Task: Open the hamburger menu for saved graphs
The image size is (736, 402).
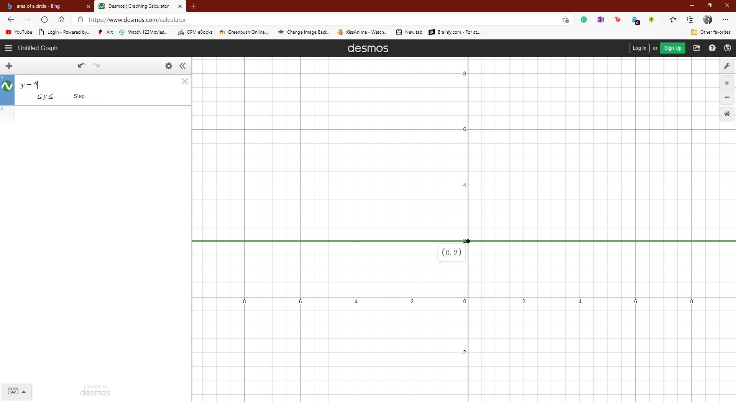Action: tap(8, 48)
